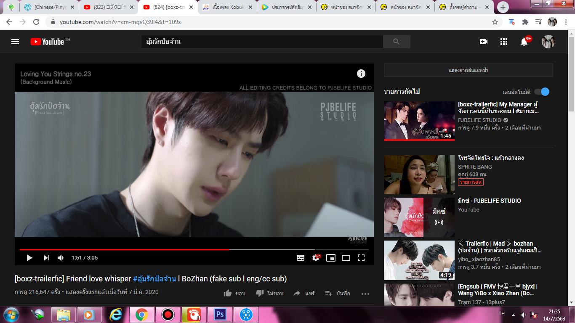Switch to the [Chinese/Pinyin WordPress tab
The image size is (575, 323).
[x=49, y=7]
